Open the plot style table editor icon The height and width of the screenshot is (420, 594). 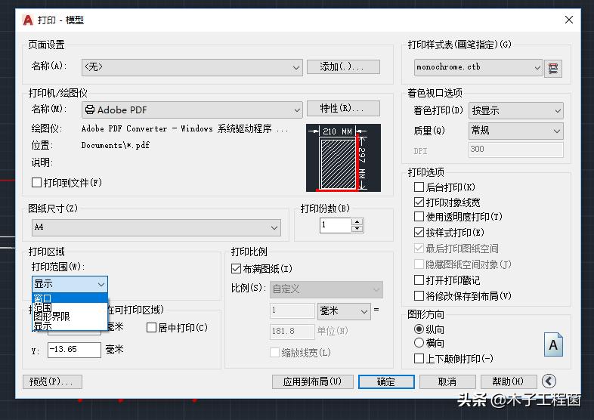552,69
